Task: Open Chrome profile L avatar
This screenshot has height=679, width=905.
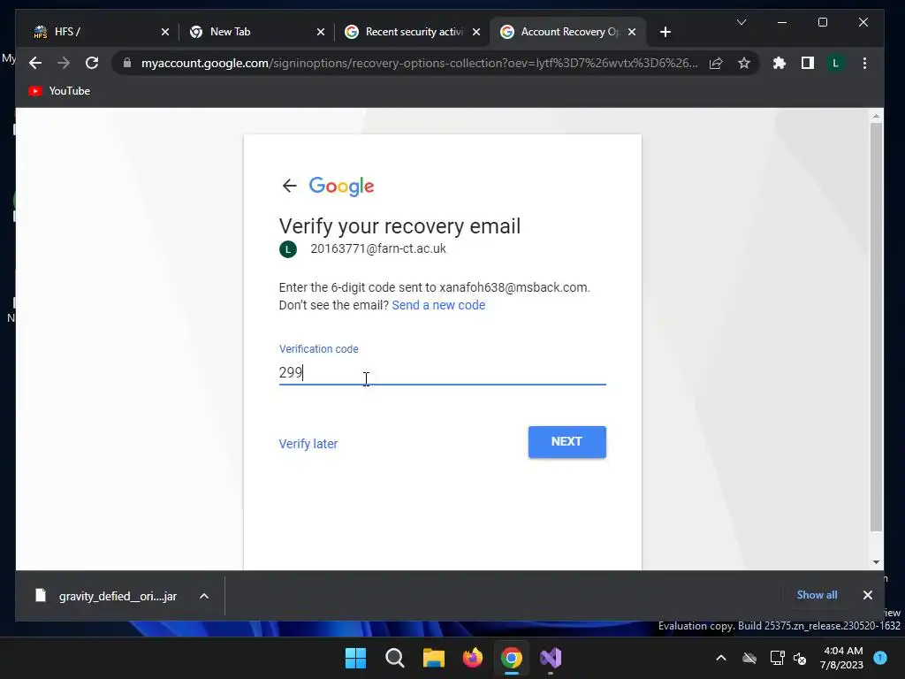Action: point(835,63)
